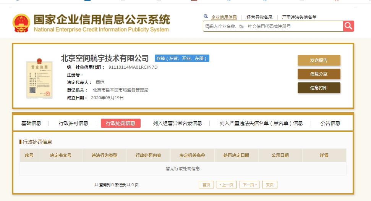The width and height of the screenshot is (371, 201).
Task: Click the 信息打印 button
Action: pos(319,88)
